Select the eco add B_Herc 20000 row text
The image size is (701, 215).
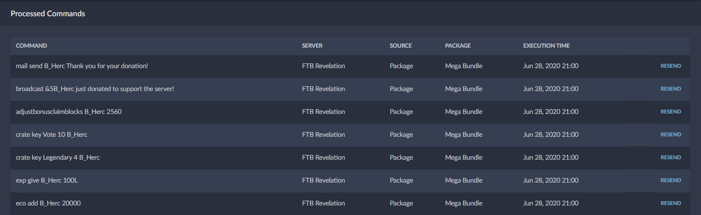point(48,203)
